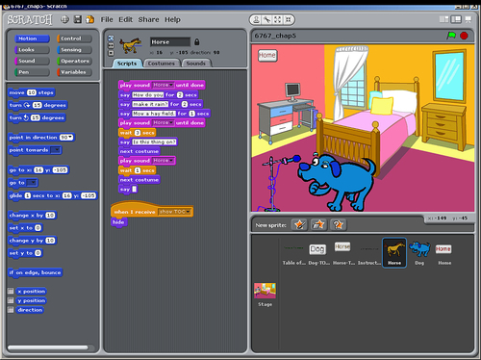Switch to the Sounds tab
This screenshot has width=481, height=360.
click(x=196, y=64)
